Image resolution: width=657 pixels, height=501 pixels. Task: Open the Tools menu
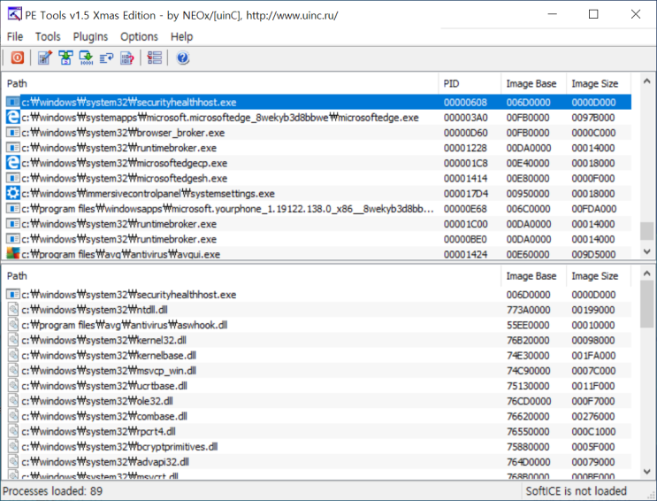(48, 36)
